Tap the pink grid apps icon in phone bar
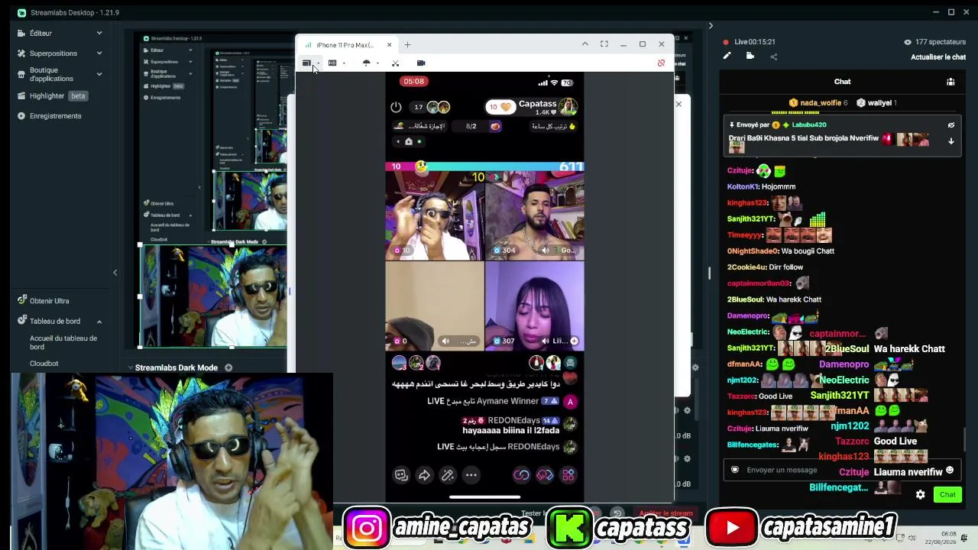 coord(568,475)
